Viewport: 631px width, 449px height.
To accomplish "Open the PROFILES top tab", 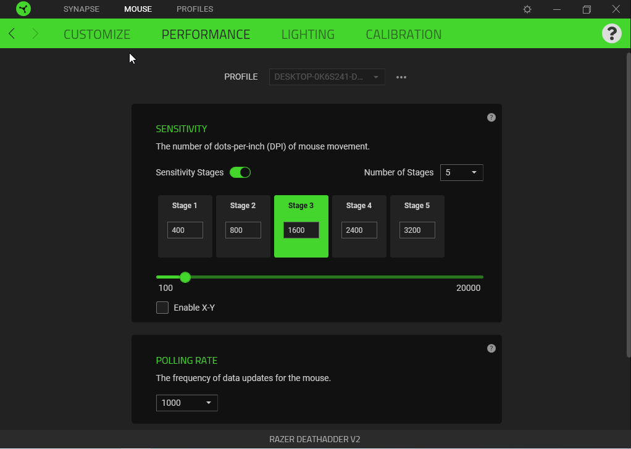I will pos(194,9).
